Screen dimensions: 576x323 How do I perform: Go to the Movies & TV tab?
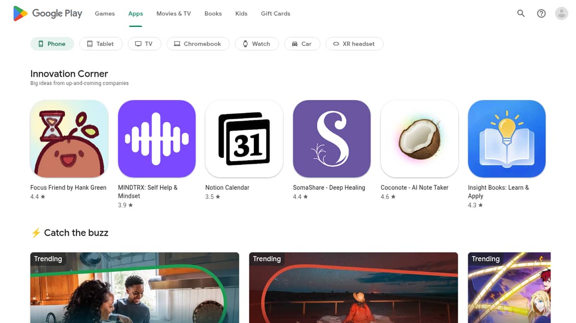(174, 13)
